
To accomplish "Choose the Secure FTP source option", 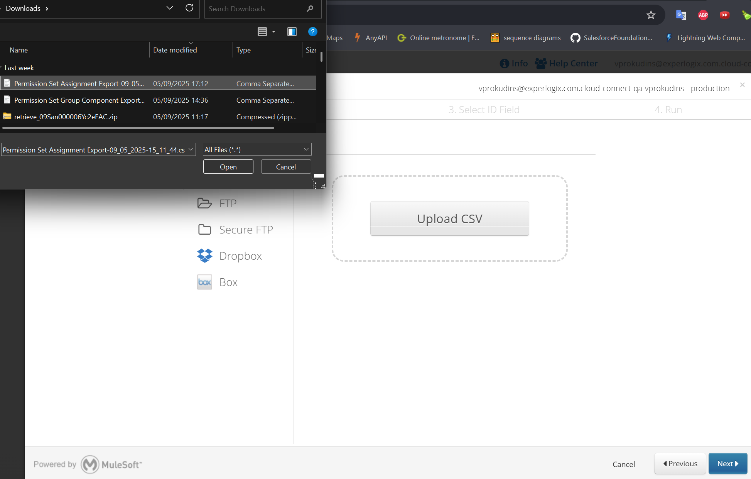I will (235, 230).
